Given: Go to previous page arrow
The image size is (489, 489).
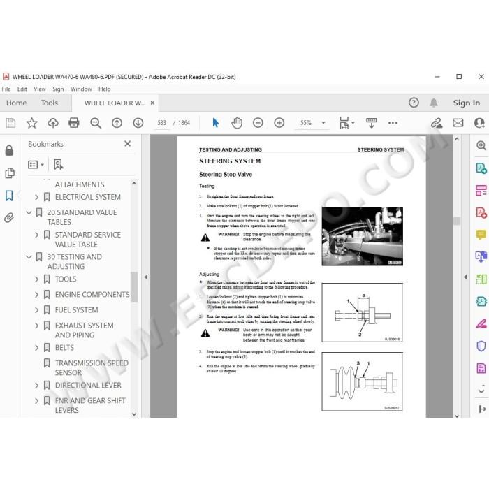Looking at the screenshot, I should tap(117, 123).
